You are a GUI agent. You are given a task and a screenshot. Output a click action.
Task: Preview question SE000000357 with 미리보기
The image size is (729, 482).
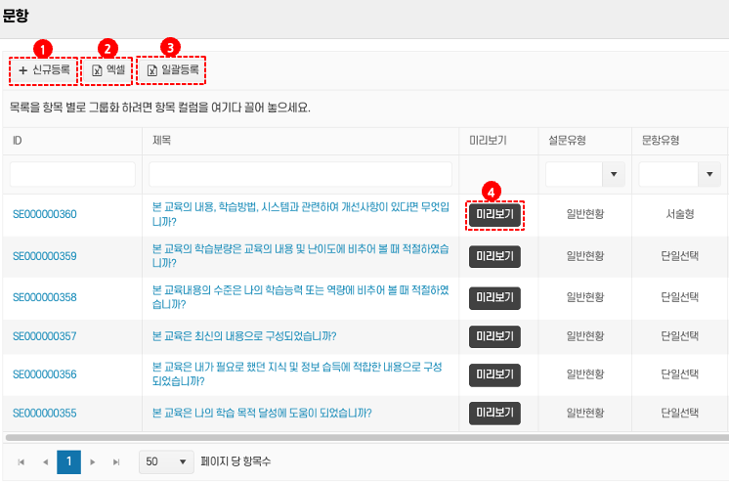[x=494, y=336]
